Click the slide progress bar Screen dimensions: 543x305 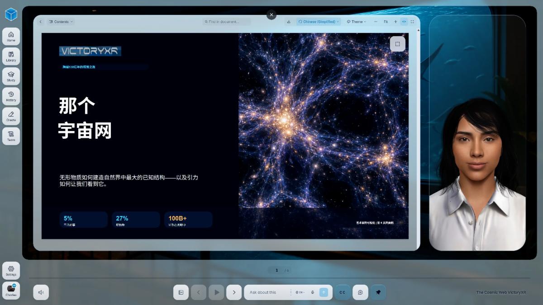pos(280,278)
